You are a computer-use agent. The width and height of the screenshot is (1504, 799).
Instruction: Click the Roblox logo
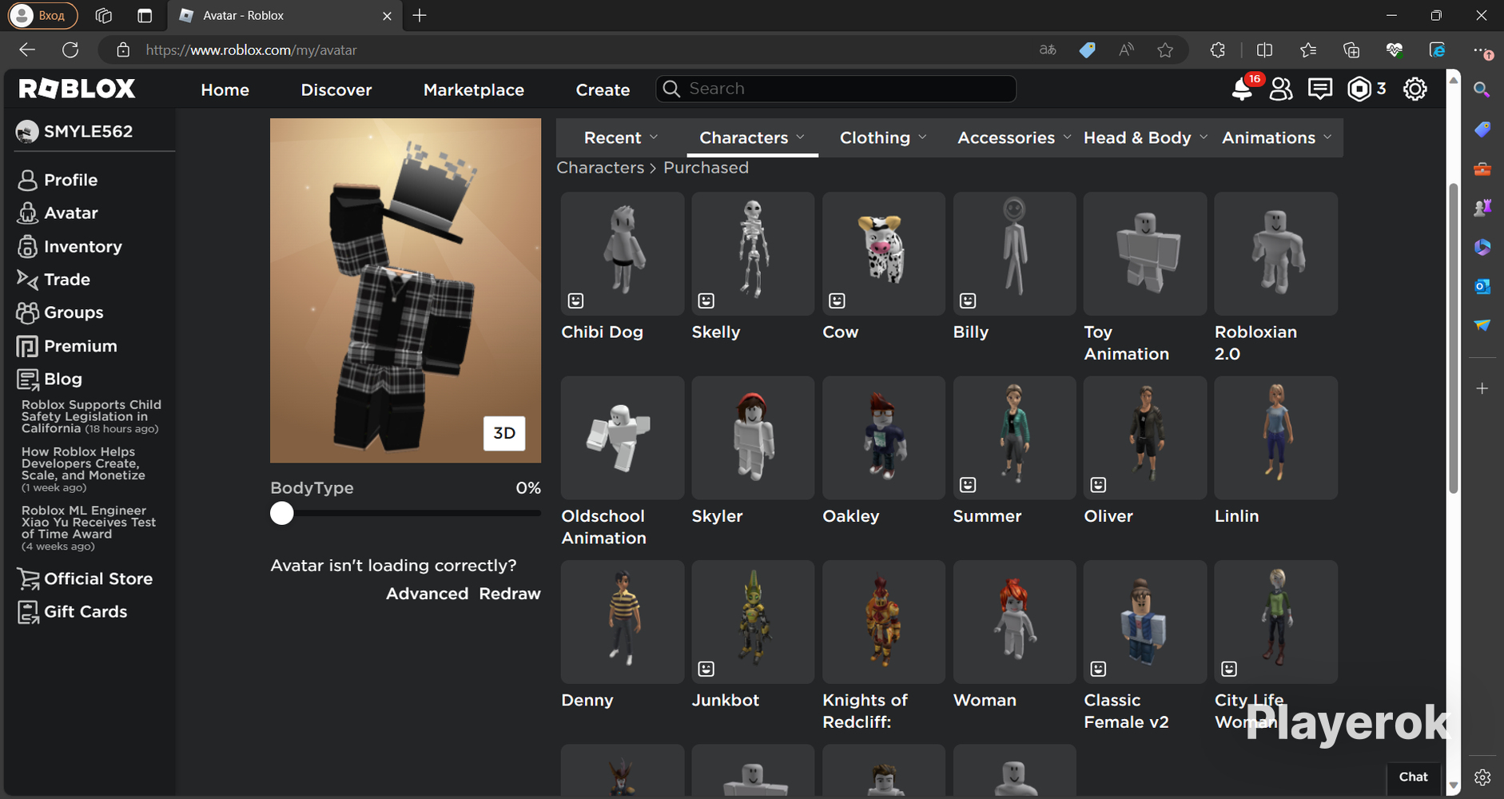(x=78, y=89)
